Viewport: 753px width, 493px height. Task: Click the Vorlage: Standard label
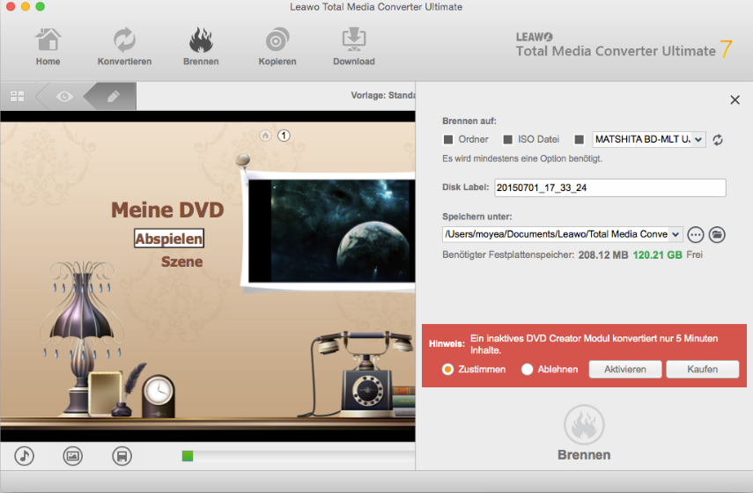(x=383, y=95)
